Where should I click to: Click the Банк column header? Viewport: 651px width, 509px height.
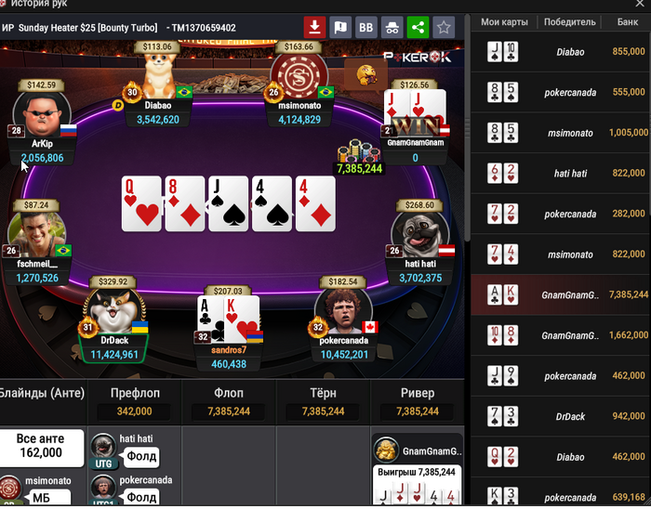(x=627, y=22)
